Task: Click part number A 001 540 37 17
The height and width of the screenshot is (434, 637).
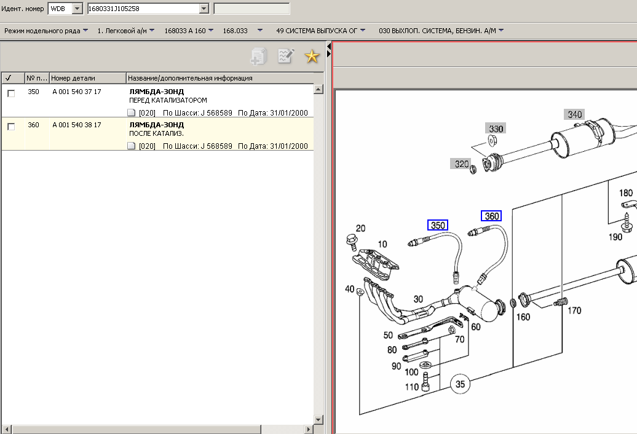Action: [77, 92]
